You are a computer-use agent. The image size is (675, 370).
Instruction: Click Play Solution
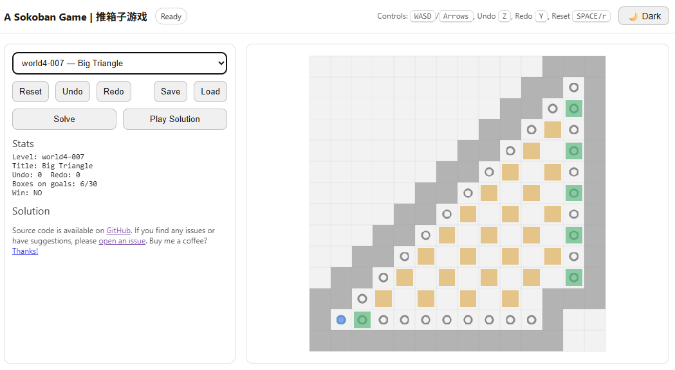(x=175, y=119)
